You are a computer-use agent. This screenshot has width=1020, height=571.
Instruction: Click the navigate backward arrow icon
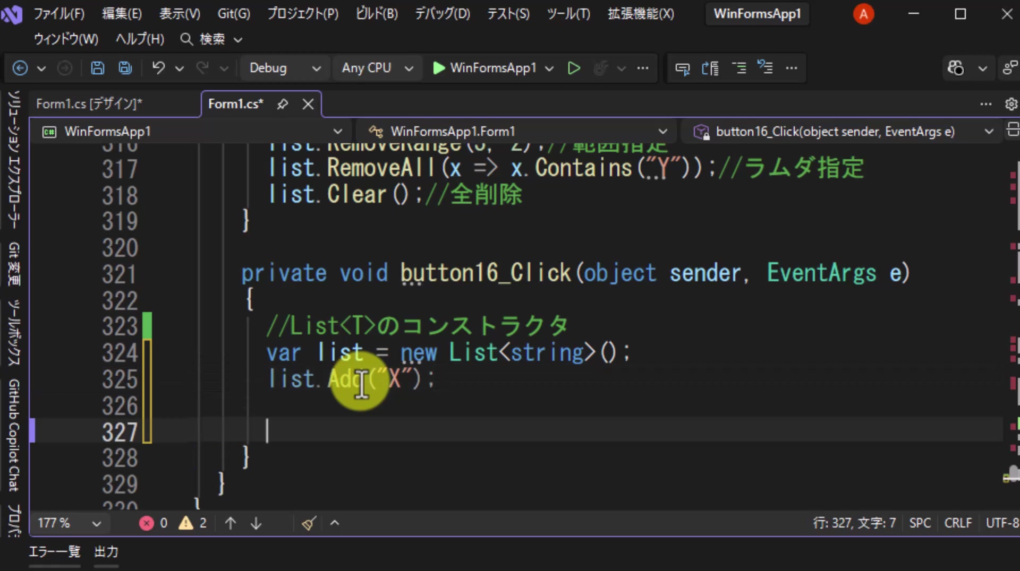(20, 68)
